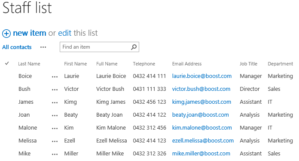Open ellipsis menu for Boice row
The height and width of the screenshot is (161, 299).
click(x=55, y=77)
